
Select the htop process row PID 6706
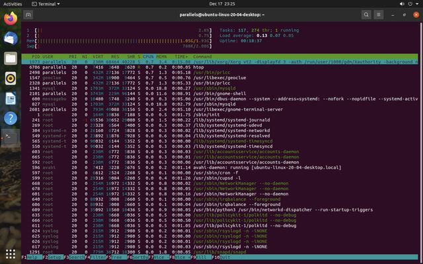pos(219,67)
